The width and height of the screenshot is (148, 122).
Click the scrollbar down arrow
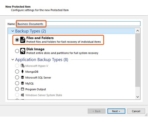pyautogui.click(x=138, y=97)
